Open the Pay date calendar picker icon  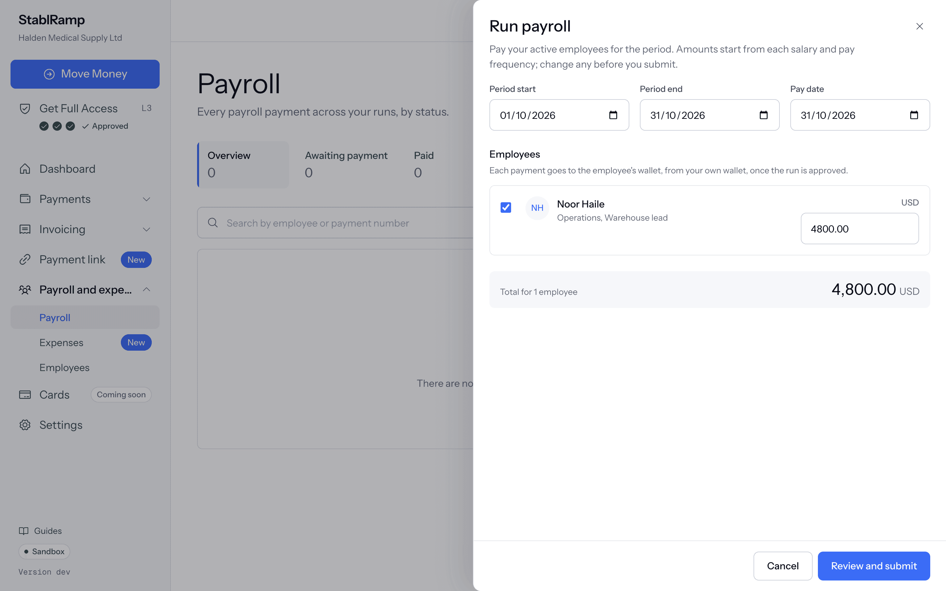click(913, 115)
